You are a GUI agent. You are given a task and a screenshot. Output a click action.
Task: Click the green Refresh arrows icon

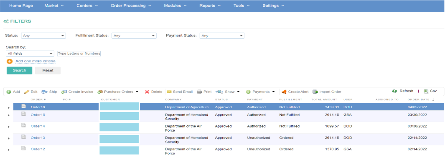394,91
